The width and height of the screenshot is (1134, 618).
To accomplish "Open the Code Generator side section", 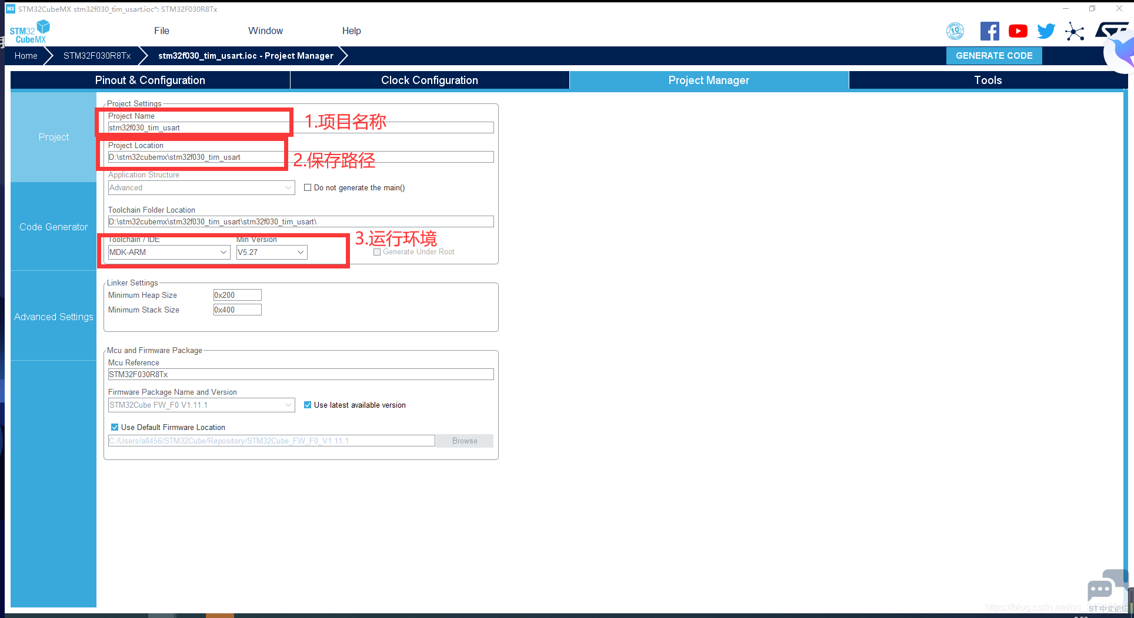I will (54, 227).
